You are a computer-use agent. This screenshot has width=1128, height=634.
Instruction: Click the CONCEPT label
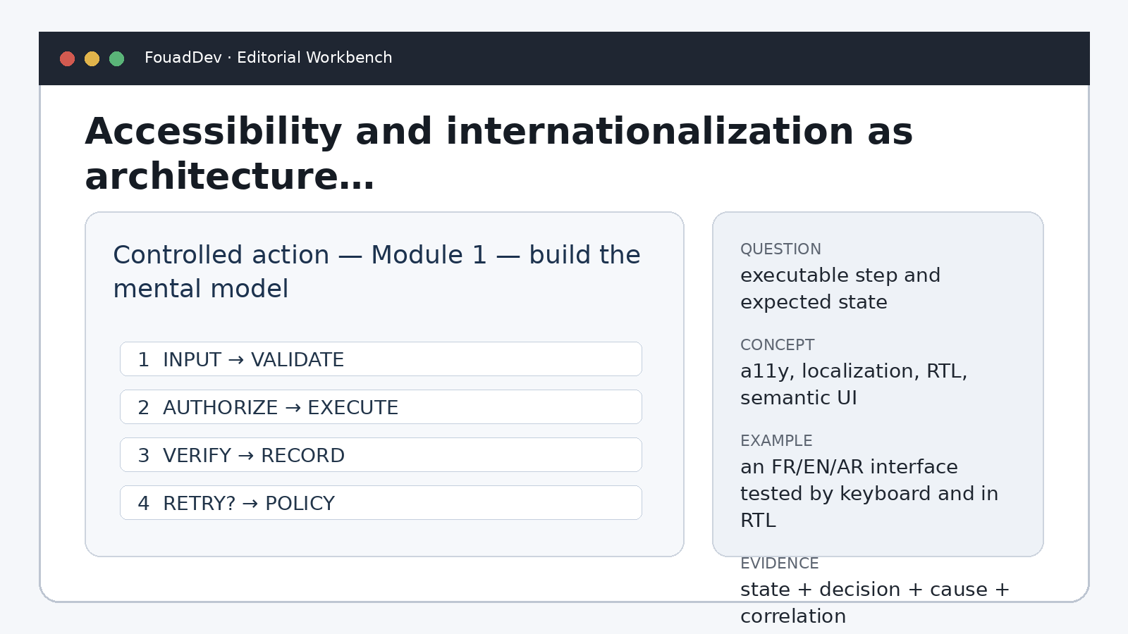[777, 345]
